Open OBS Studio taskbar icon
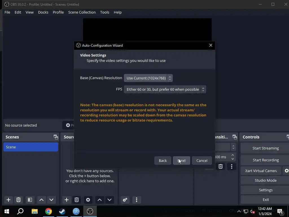This screenshot has height=217, width=289. click(90, 211)
